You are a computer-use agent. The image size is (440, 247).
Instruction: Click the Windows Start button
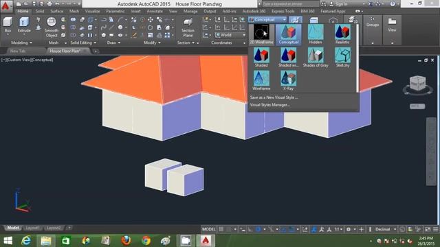8,241
